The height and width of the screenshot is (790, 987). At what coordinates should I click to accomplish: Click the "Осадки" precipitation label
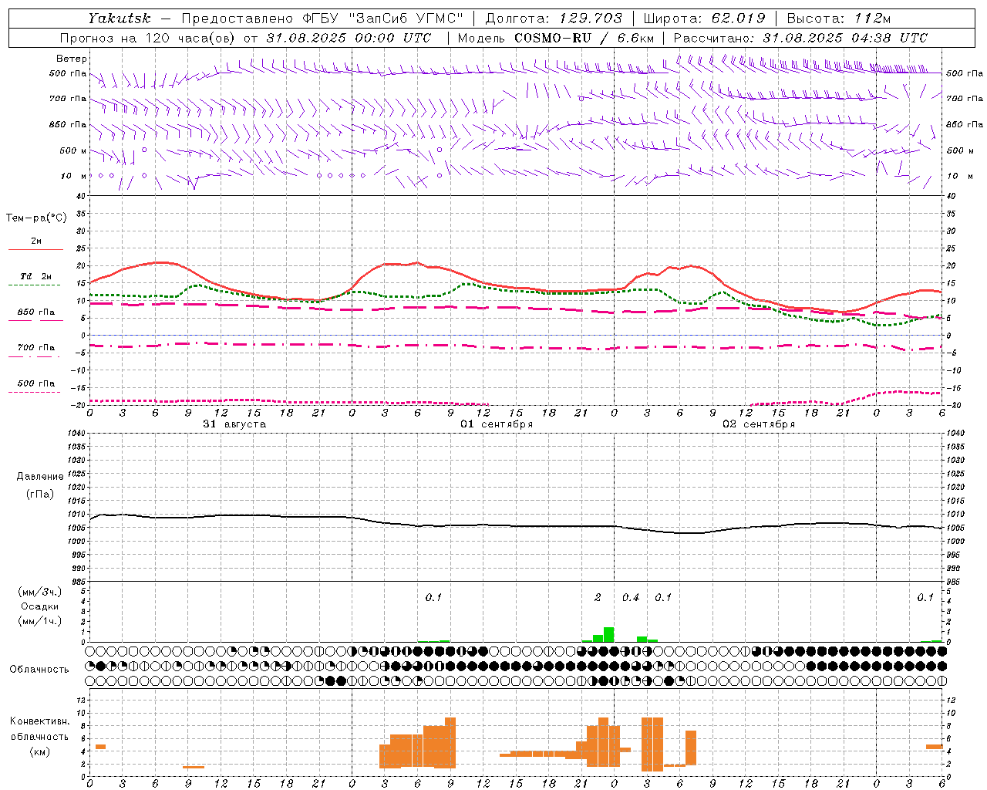point(39,606)
